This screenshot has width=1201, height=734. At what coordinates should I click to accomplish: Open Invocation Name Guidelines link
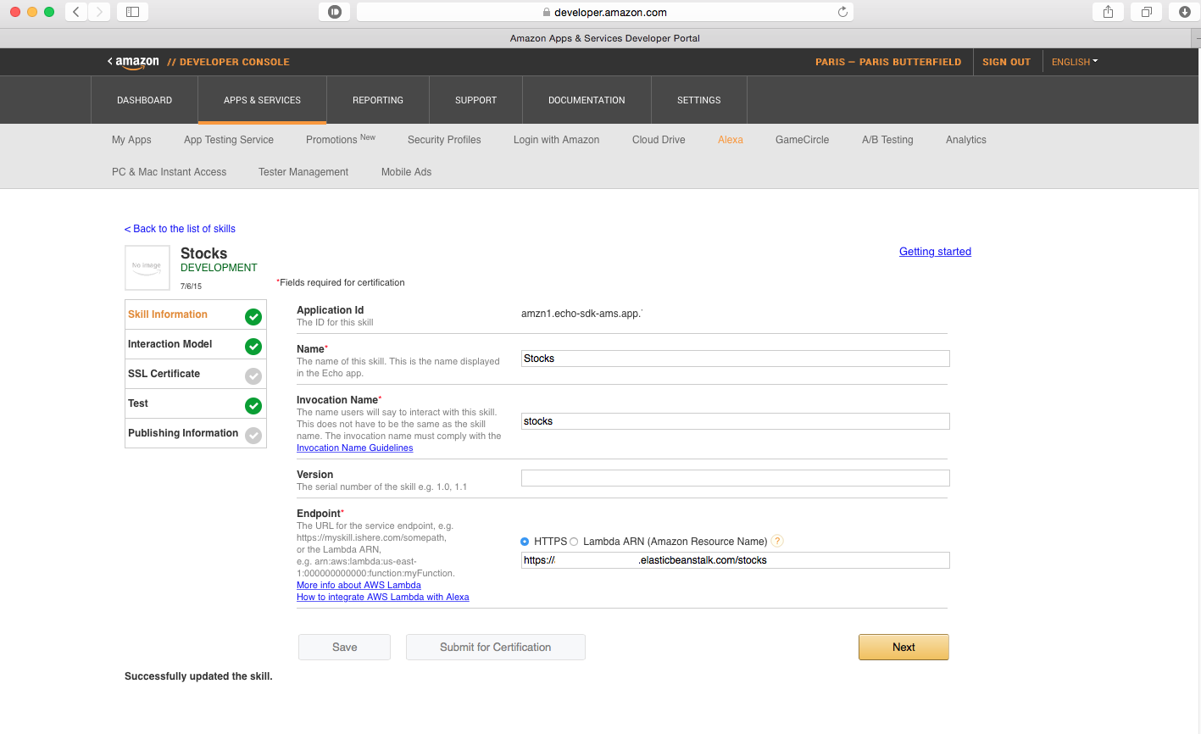click(354, 448)
